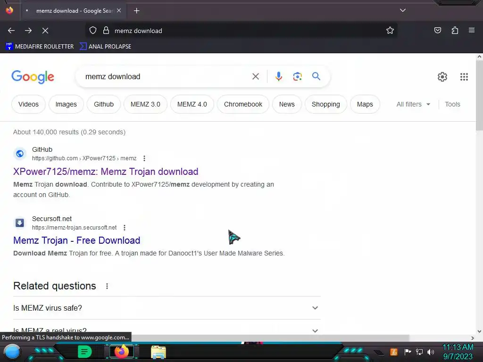483x362 pixels.
Task: Switch to Firefox in the taskbar
Action: 121,352
